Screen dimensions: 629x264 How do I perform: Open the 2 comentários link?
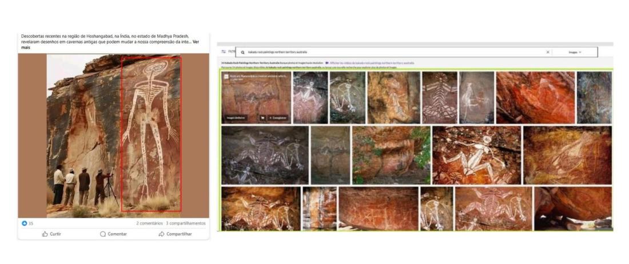click(x=149, y=223)
